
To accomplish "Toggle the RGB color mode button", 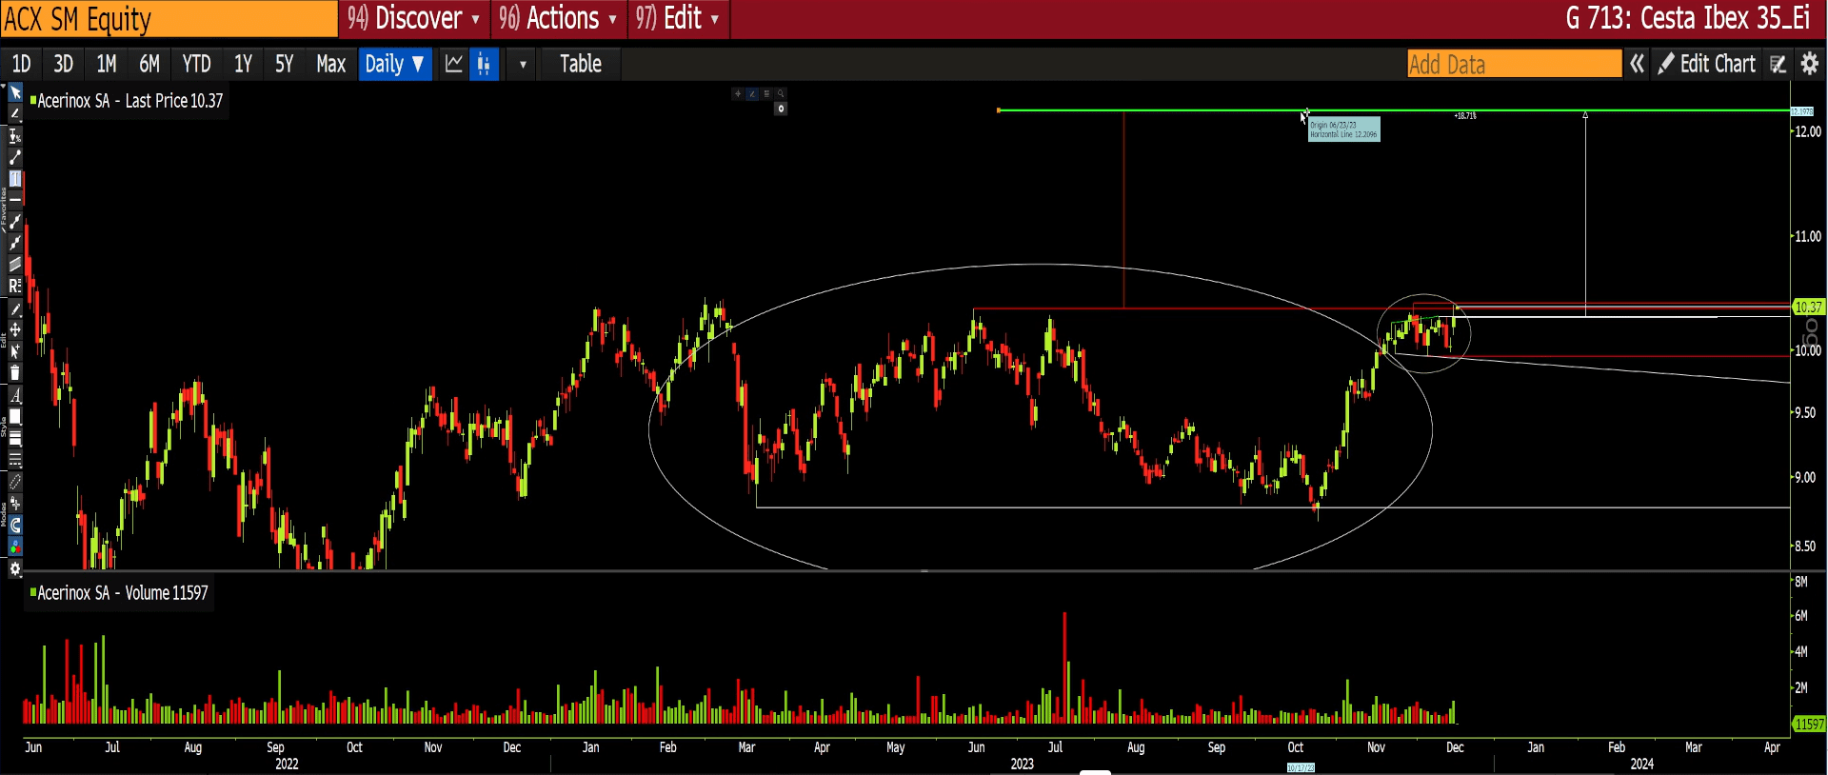I will pos(15,546).
